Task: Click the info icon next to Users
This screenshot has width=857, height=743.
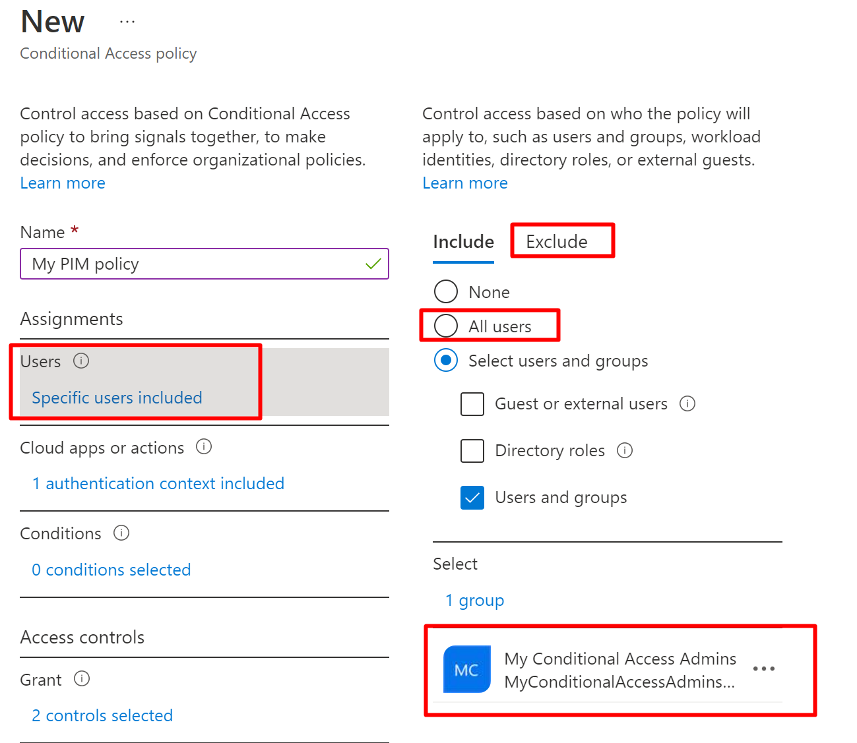Action: 81,361
